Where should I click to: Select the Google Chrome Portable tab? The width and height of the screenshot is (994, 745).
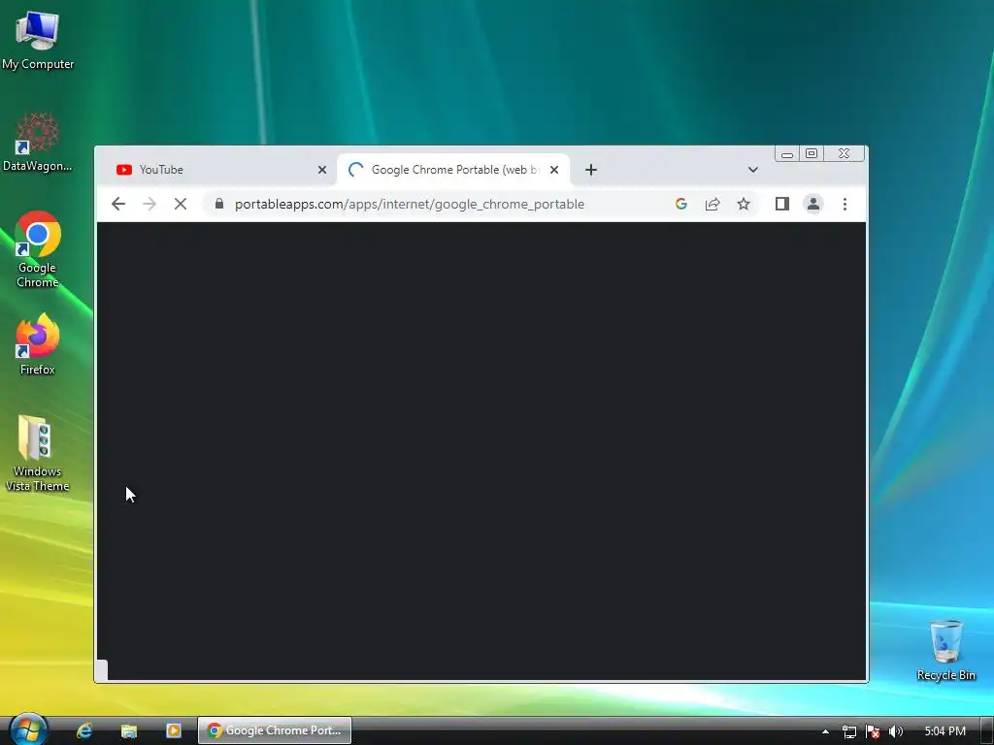click(x=453, y=170)
